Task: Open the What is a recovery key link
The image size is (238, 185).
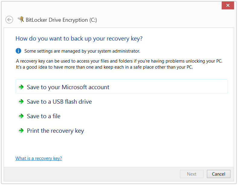Action: coord(39,158)
